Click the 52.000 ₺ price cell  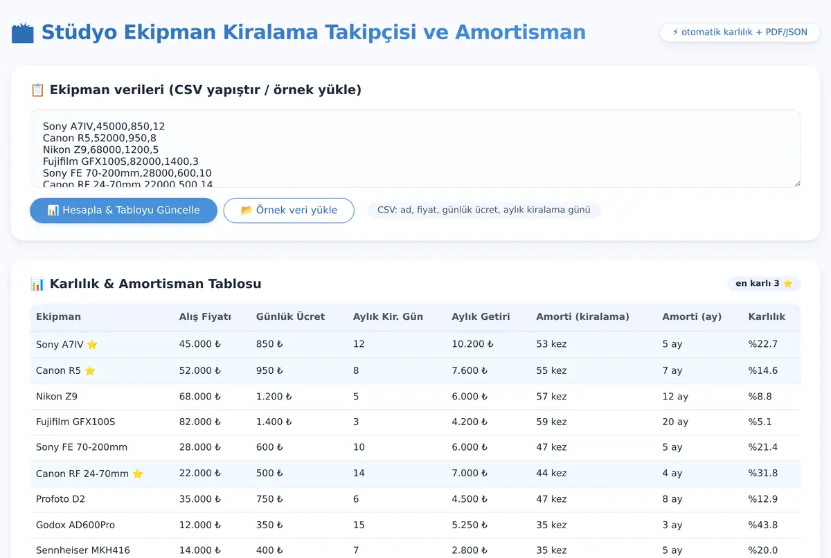point(200,370)
